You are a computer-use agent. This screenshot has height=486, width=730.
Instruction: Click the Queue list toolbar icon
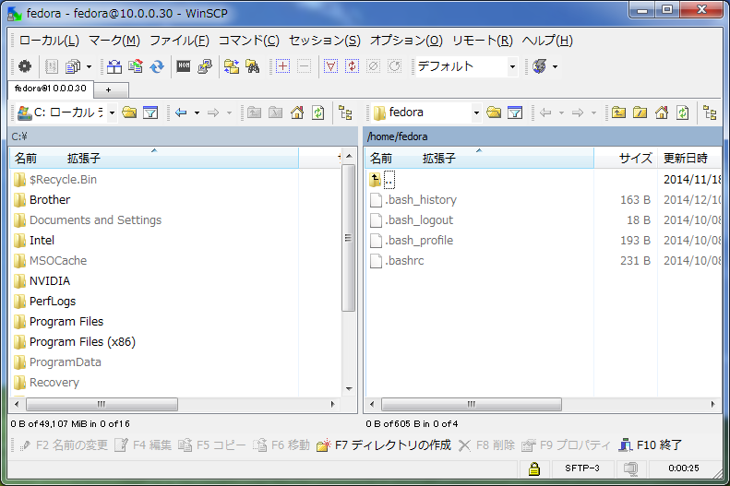point(73,66)
